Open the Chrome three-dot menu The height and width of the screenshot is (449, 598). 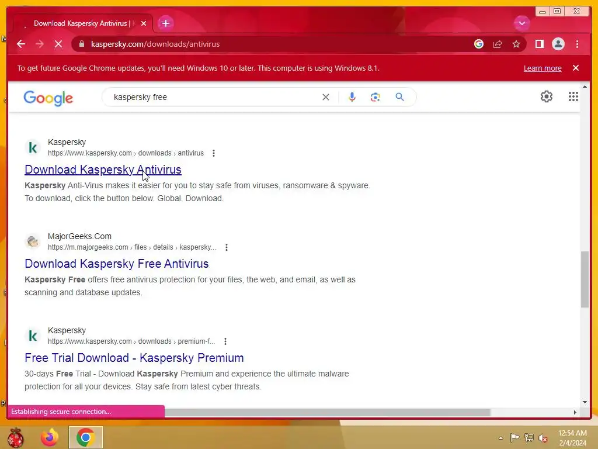(x=577, y=44)
